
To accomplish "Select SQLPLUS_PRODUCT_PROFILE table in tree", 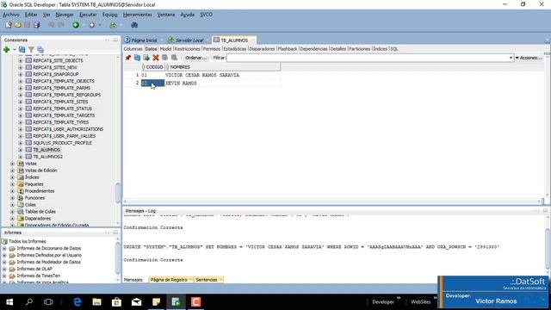I will [62, 143].
